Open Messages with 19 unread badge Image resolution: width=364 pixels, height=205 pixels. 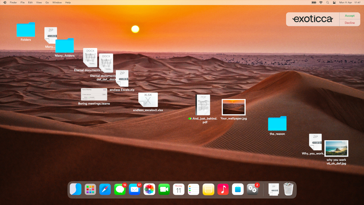tap(120, 189)
